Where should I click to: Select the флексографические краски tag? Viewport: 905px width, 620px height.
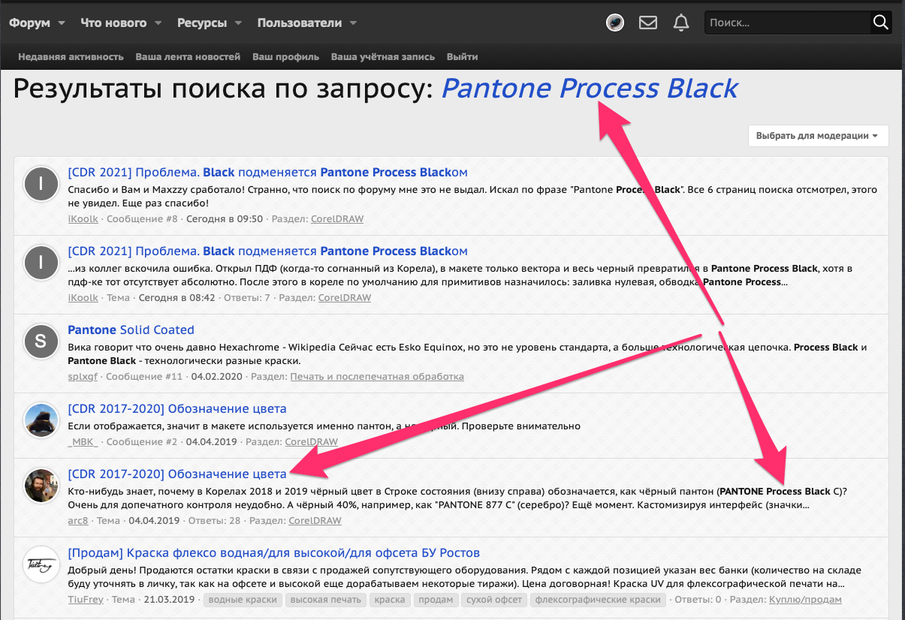(599, 600)
